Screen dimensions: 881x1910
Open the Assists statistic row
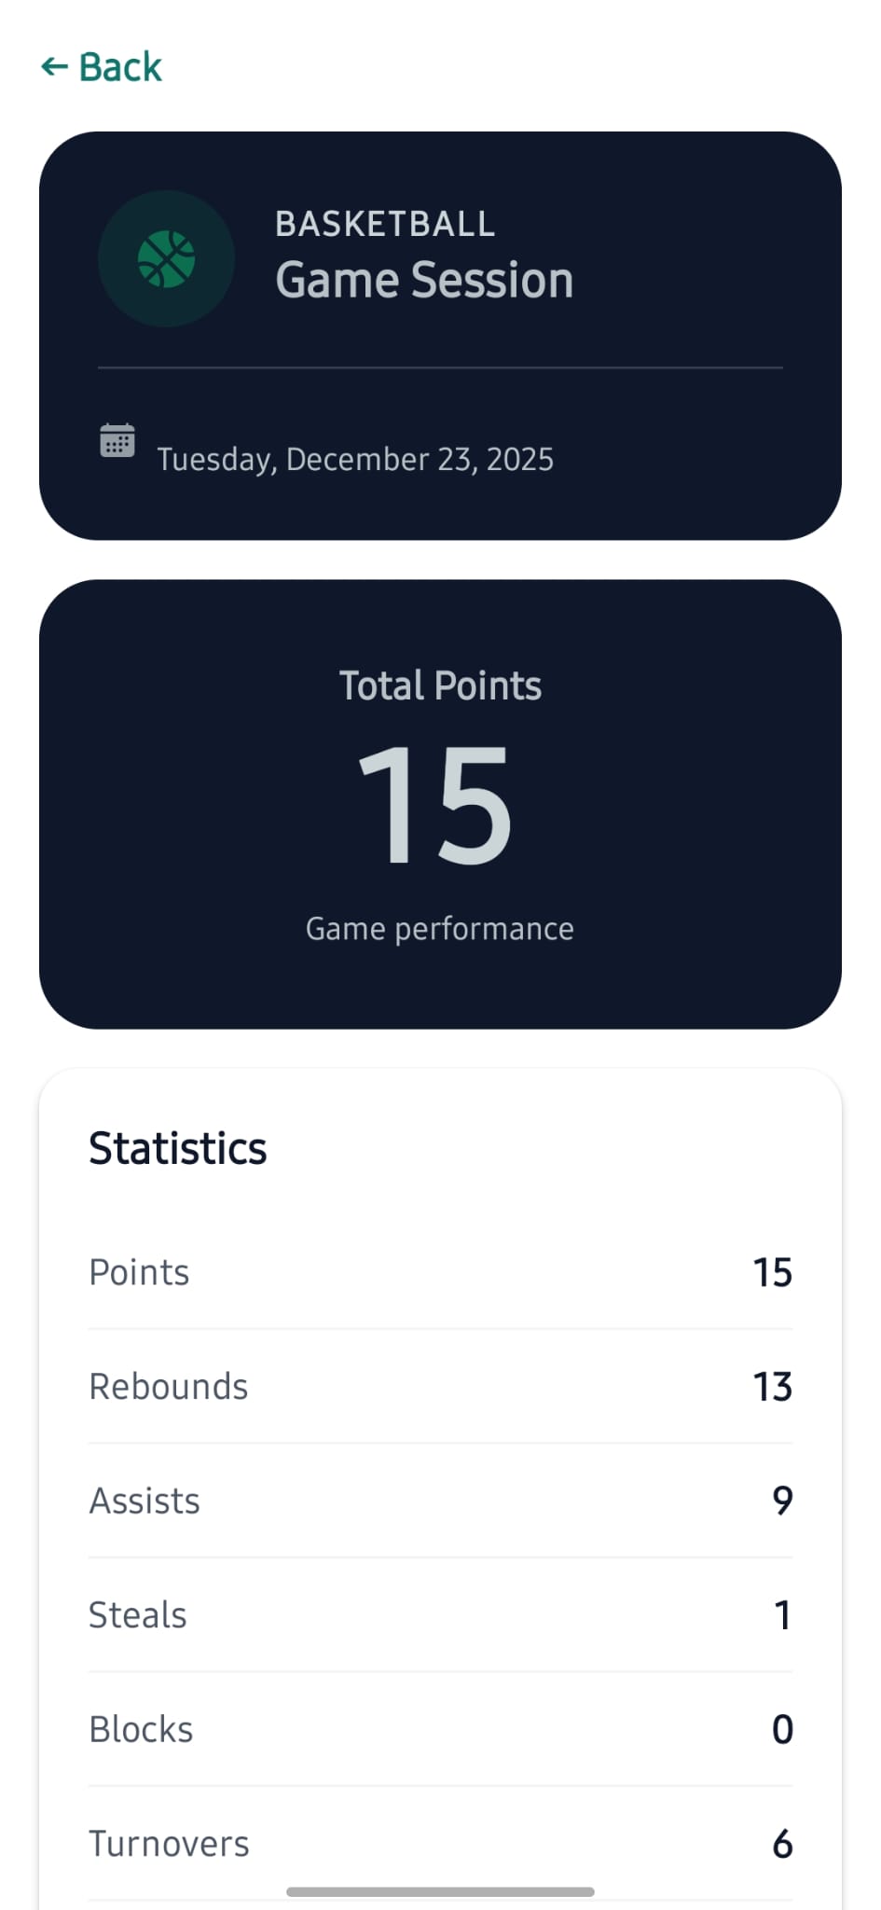(x=440, y=1501)
